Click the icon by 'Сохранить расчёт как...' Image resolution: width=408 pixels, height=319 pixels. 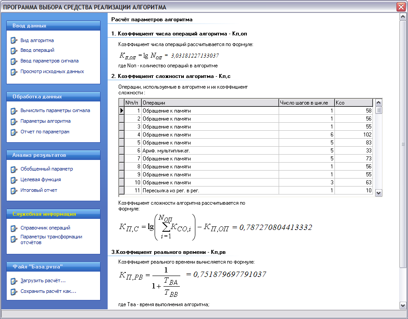tap(14, 292)
